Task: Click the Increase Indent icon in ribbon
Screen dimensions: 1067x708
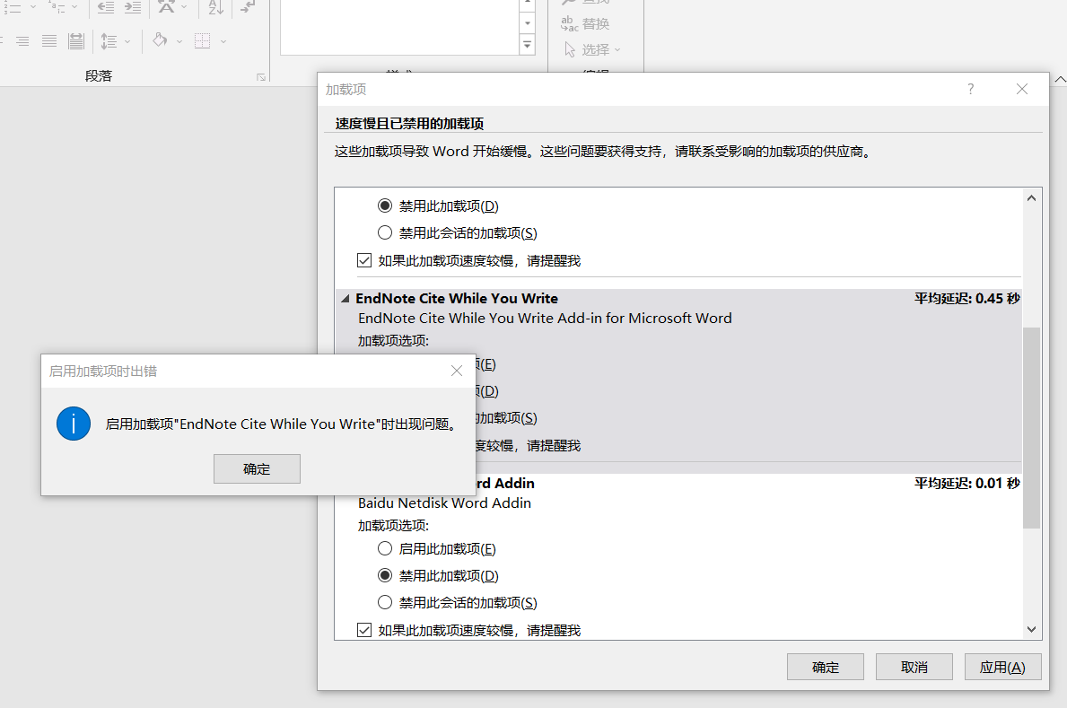Action: pyautogui.click(x=133, y=7)
